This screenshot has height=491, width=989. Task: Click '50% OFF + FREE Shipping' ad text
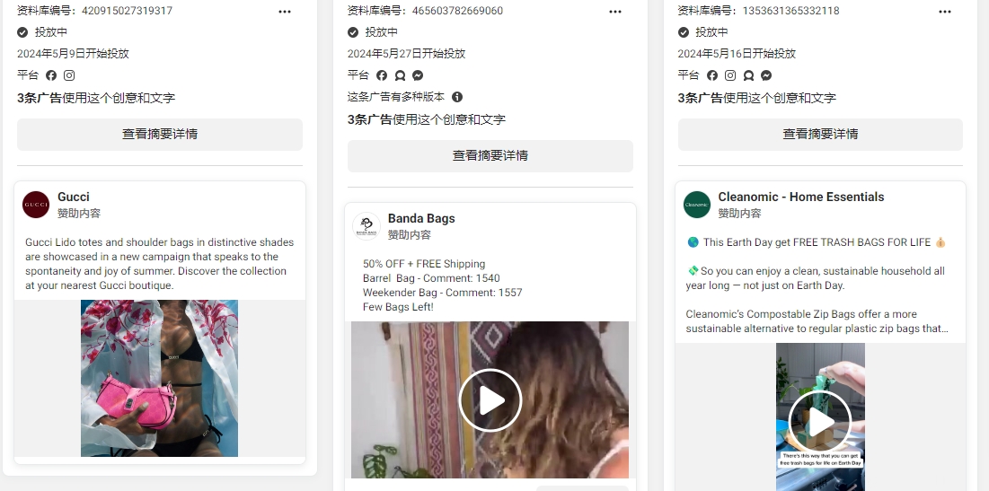pyautogui.click(x=424, y=264)
